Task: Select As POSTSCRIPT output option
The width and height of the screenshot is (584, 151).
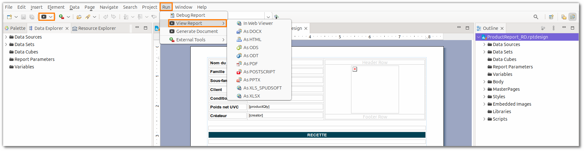Action: point(259,71)
